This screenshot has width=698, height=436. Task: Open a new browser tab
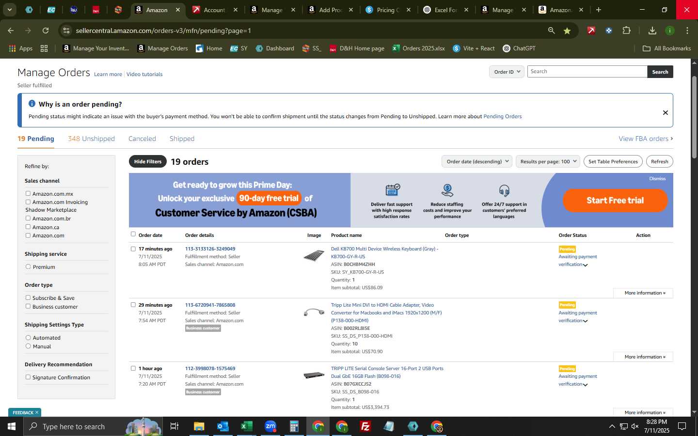[x=599, y=10]
